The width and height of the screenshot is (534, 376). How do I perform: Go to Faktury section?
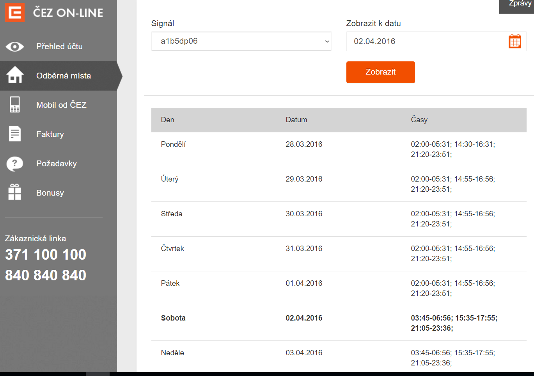[x=50, y=134]
